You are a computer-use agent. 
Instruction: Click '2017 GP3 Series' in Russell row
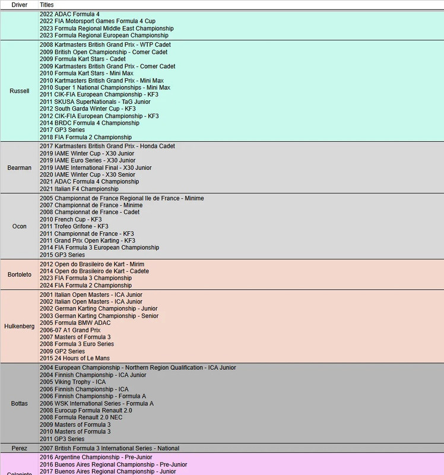62,130
